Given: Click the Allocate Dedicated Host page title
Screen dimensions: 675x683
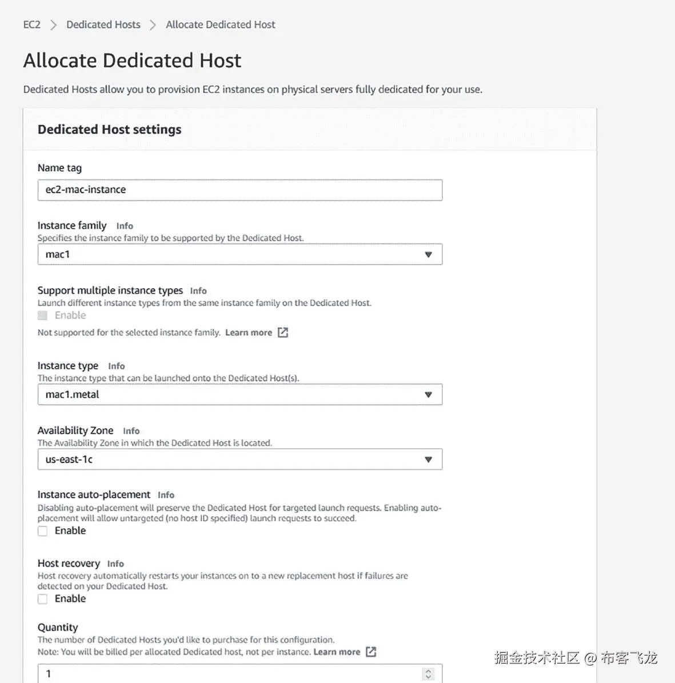Looking at the screenshot, I should (x=132, y=61).
